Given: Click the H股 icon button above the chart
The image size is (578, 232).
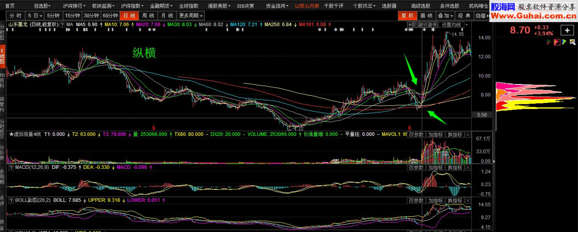Looking at the screenshot, I should click(411, 24).
